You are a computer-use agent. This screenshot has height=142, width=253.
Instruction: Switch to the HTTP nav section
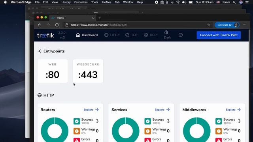point(111,35)
